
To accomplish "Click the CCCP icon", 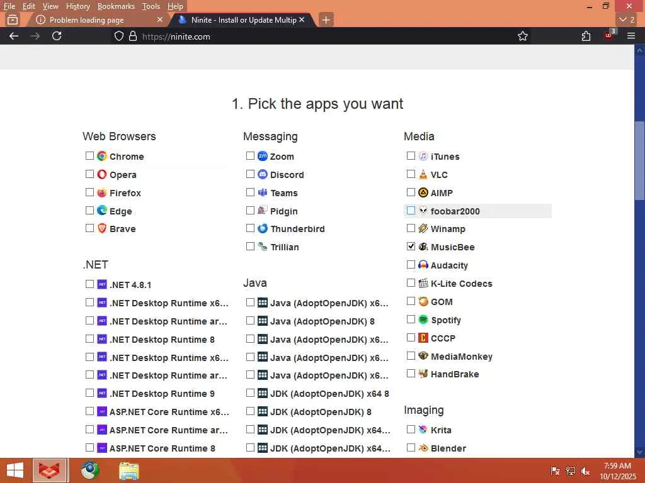I will [423, 338].
